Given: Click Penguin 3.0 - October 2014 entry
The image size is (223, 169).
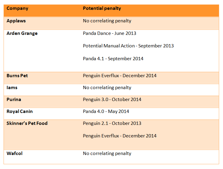Looking at the screenshot, I should [112, 100].
